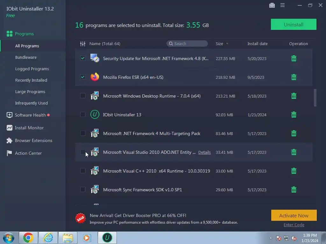Image resolution: width=326 pixels, height=244 pixels.
Task: Collapse the Programs section in sidebar
Action: (20, 34)
